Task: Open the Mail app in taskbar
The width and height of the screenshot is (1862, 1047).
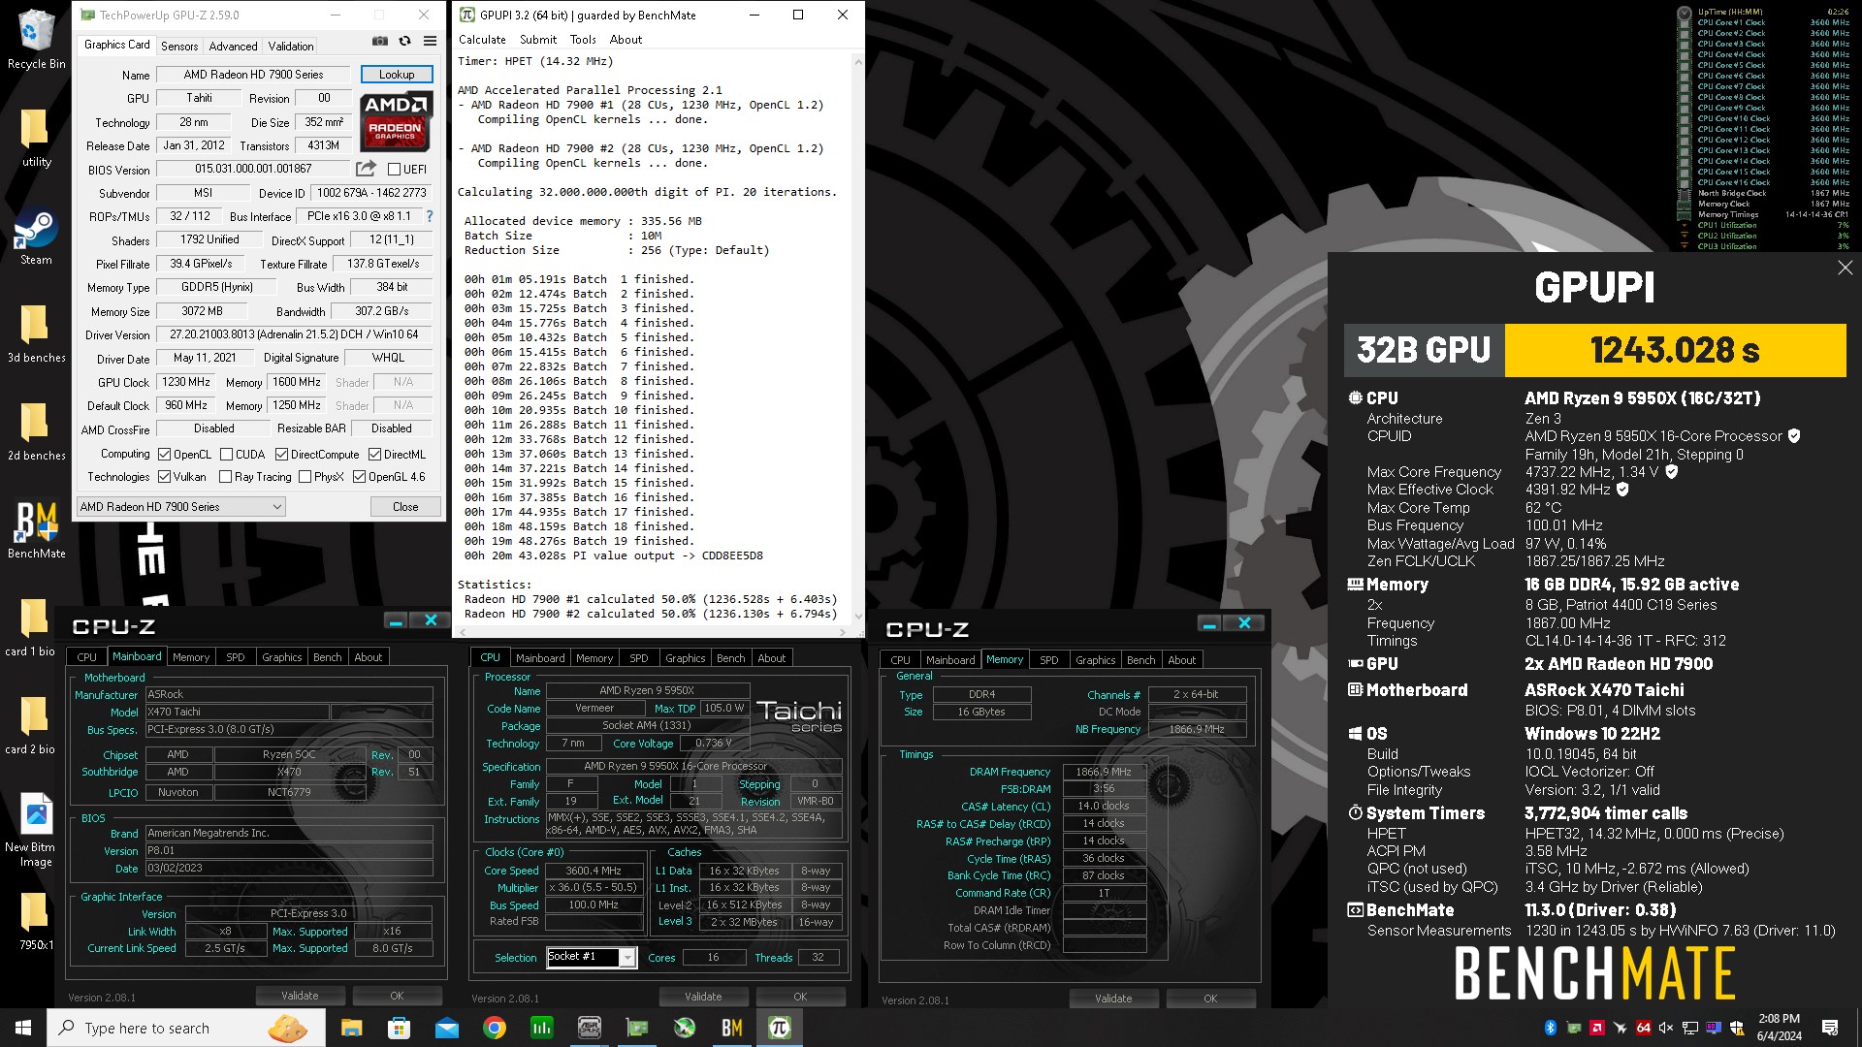Action: (446, 1028)
